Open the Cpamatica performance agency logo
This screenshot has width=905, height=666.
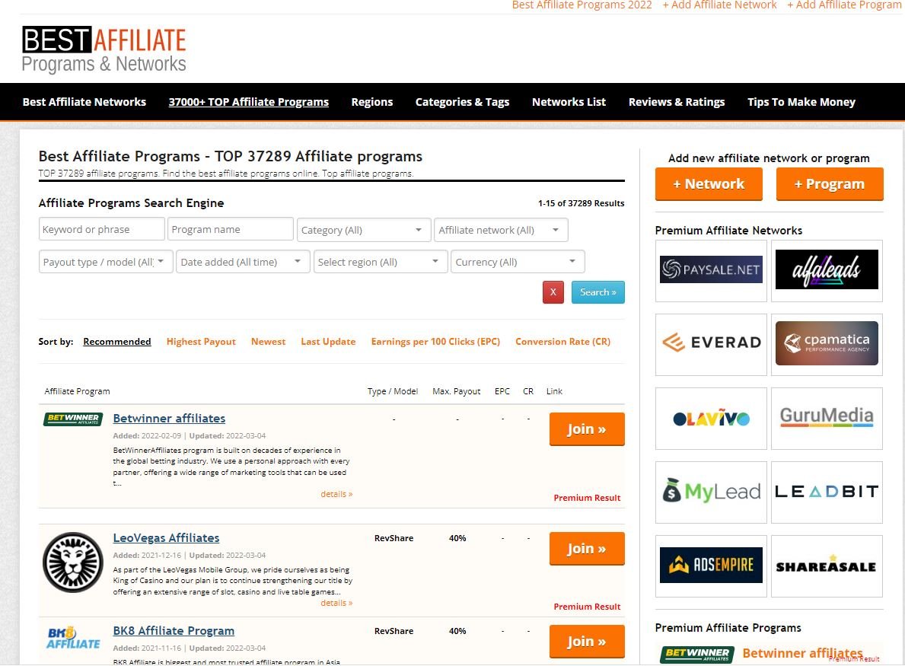[827, 343]
